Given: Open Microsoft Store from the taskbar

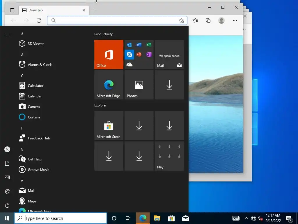Looking at the screenshot, I should pos(171,218).
